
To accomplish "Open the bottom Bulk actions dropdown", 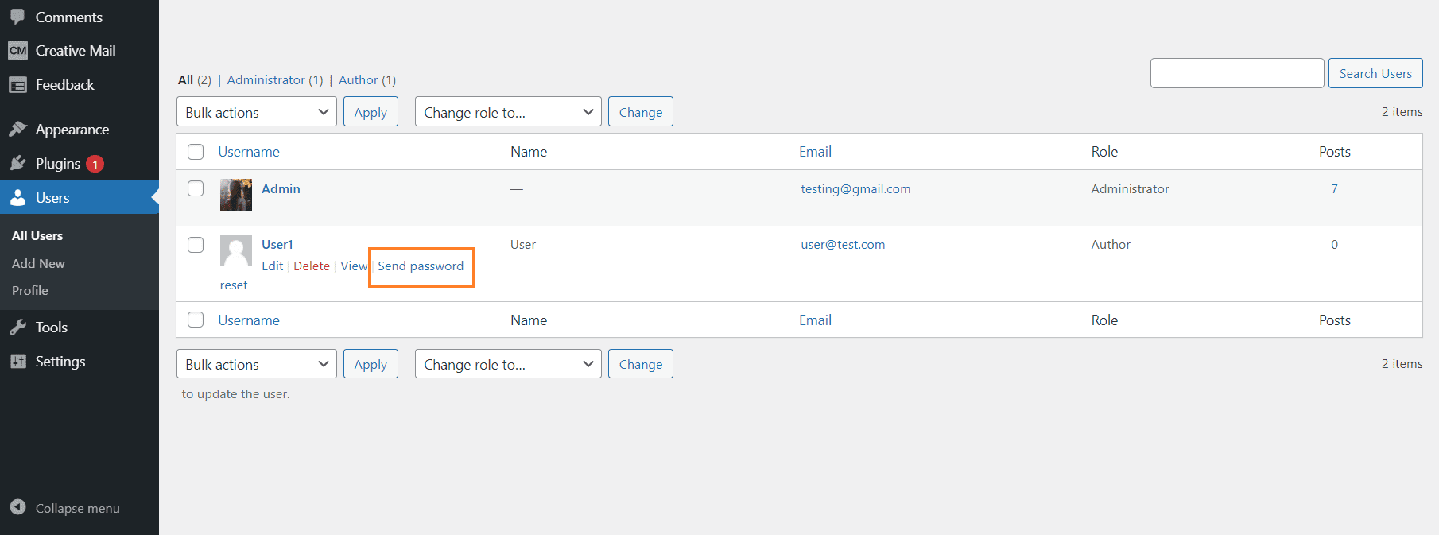I will point(257,364).
